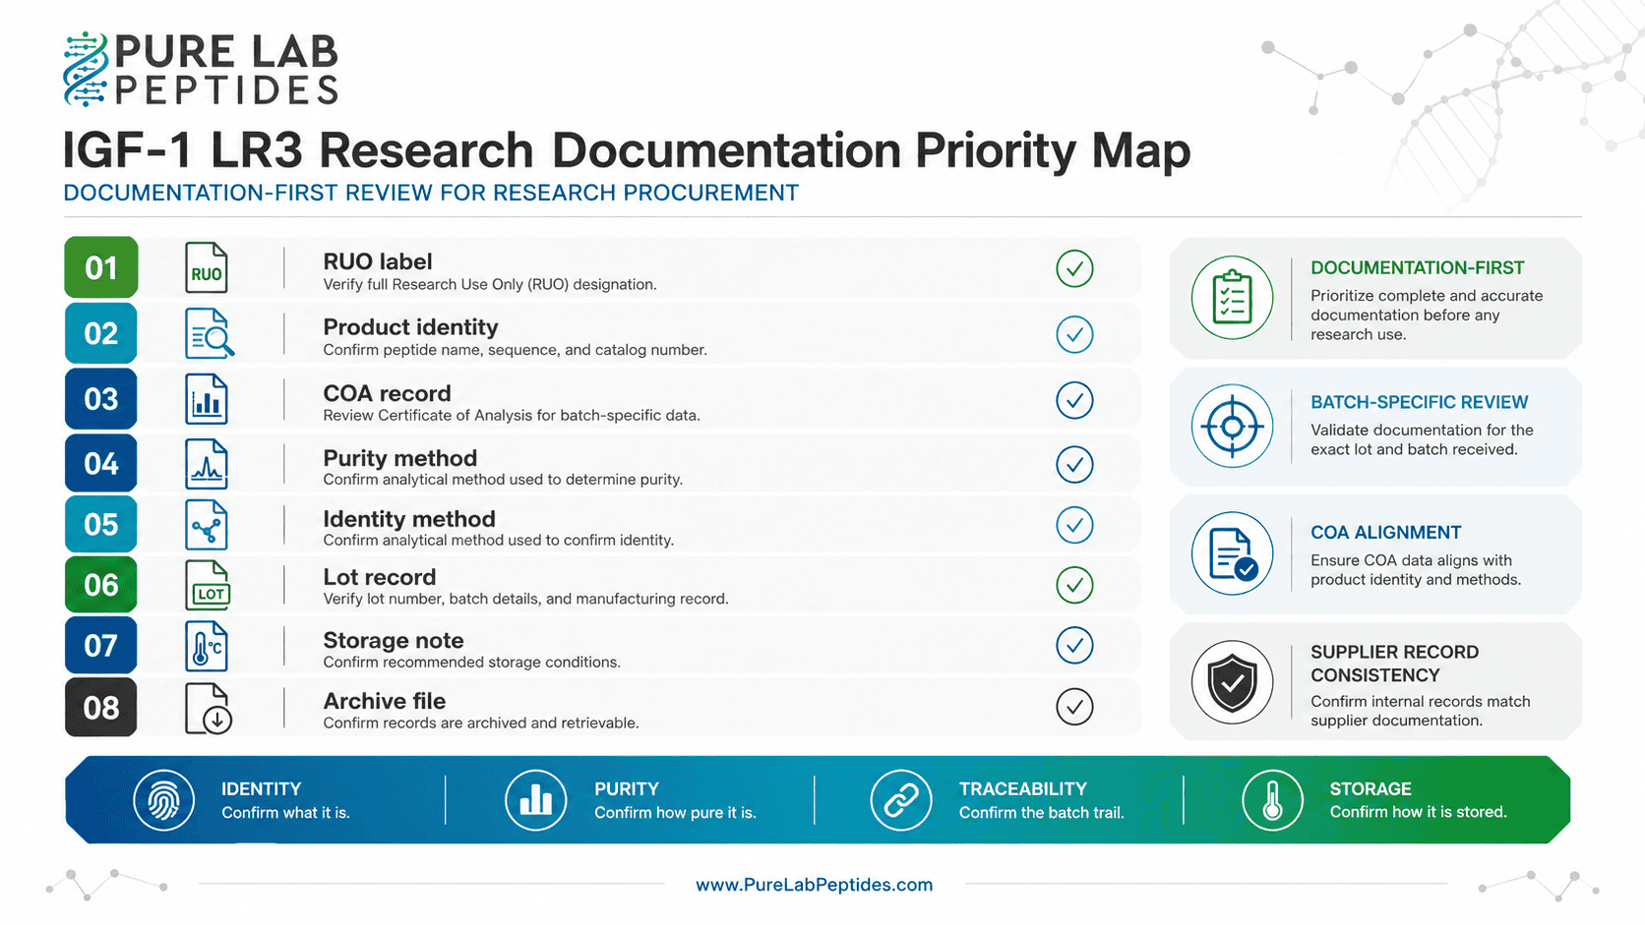Click the 04 number badge

tap(101, 463)
